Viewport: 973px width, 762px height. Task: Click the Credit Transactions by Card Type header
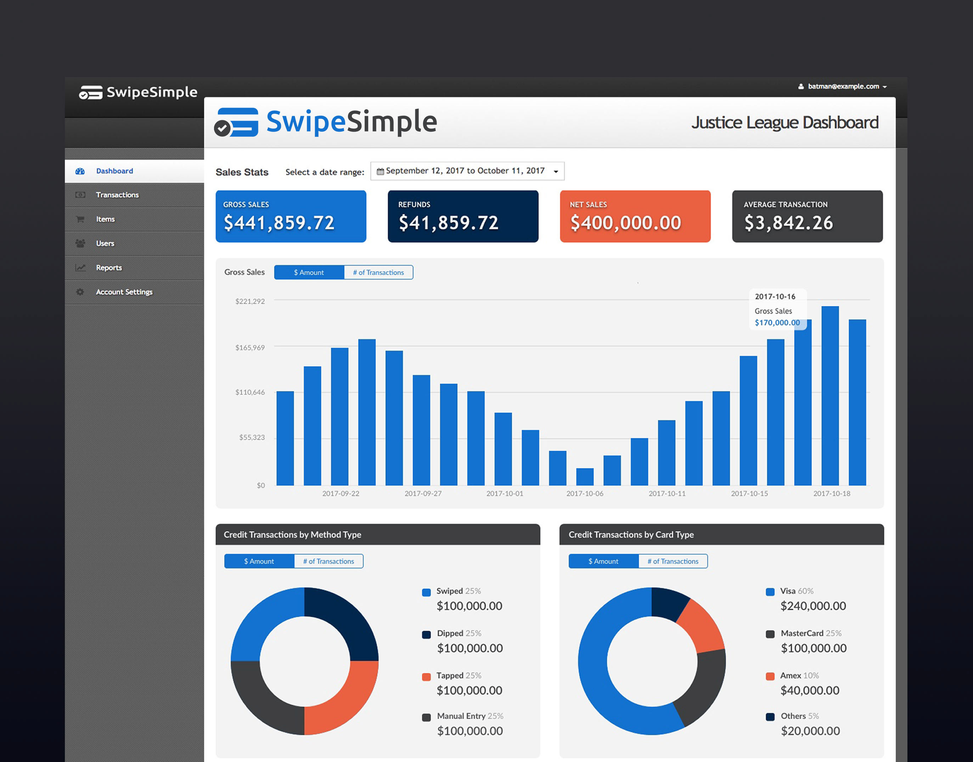point(722,534)
